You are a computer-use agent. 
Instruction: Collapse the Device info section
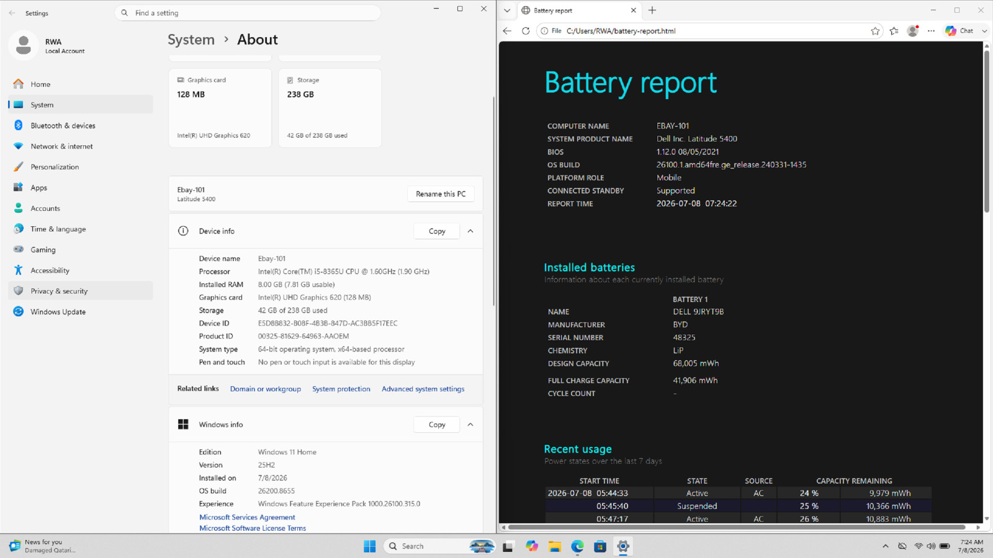click(x=470, y=231)
